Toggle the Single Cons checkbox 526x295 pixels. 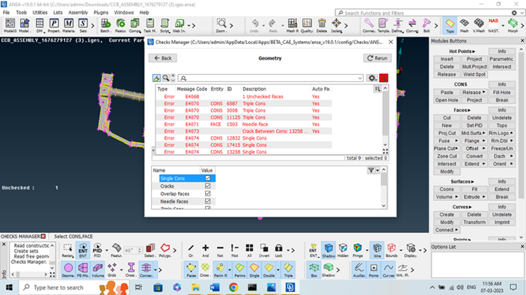[208, 178]
